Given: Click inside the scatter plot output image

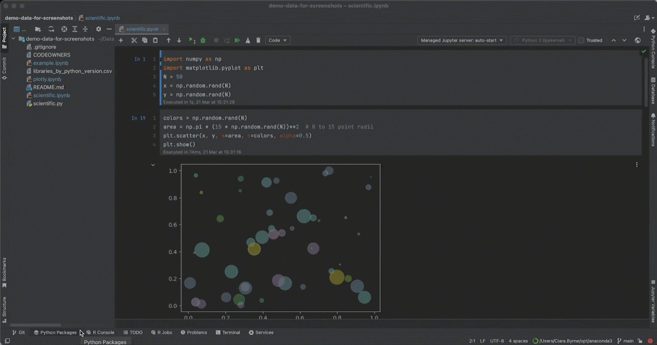Looking at the screenshot, I should pyautogui.click(x=280, y=238).
